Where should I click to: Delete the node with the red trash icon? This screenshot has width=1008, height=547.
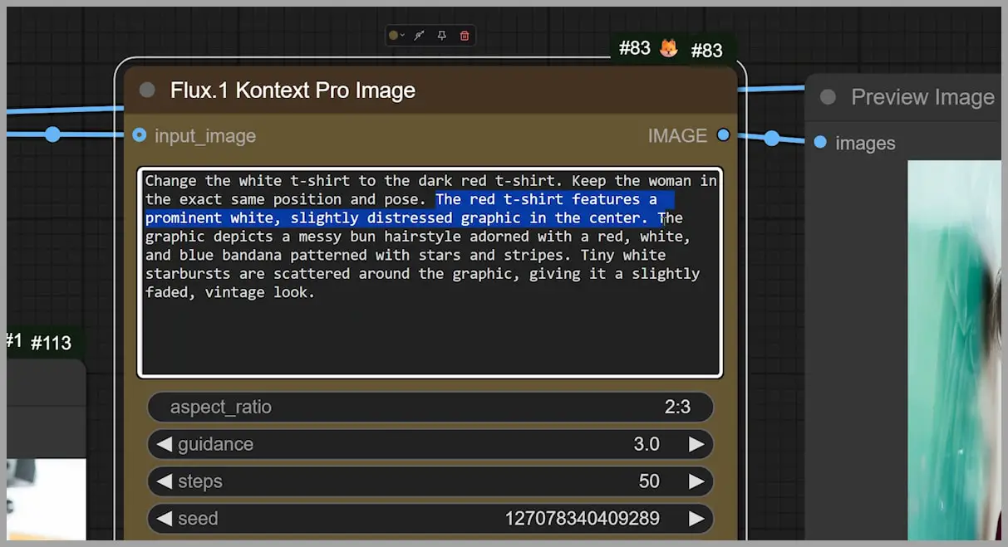click(x=465, y=36)
